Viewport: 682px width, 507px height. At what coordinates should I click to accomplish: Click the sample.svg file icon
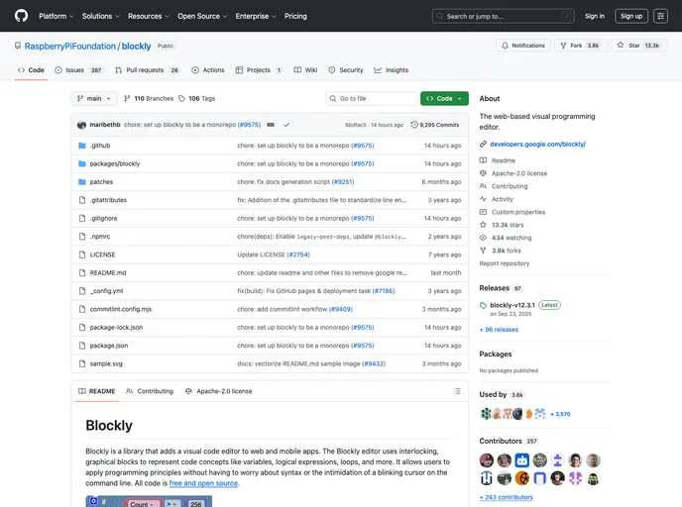pyautogui.click(x=81, y=363)
